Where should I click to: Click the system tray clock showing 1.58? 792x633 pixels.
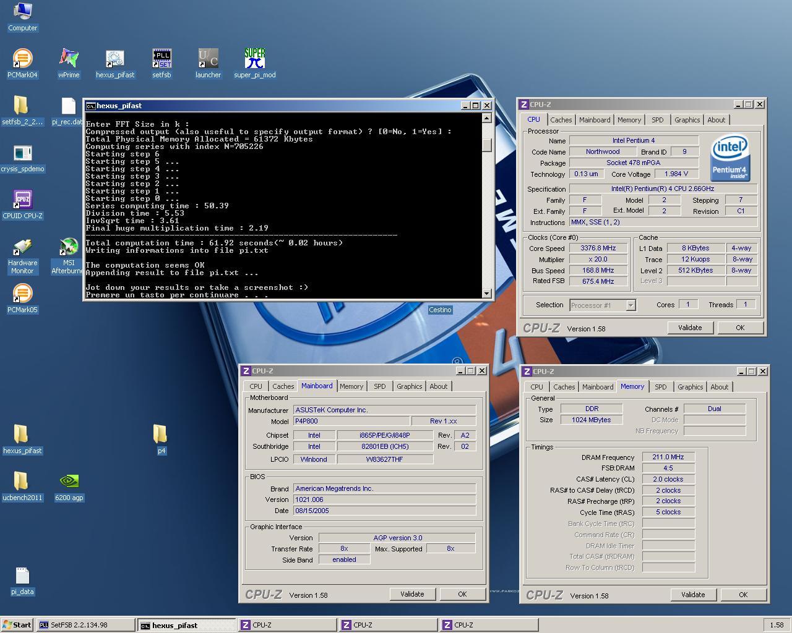point(777,625)
